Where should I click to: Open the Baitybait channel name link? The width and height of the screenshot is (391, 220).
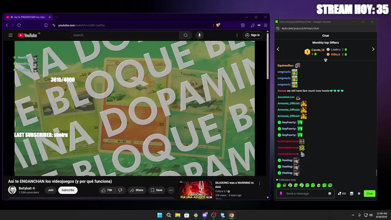pyautogui.click(x=25, y=188)
